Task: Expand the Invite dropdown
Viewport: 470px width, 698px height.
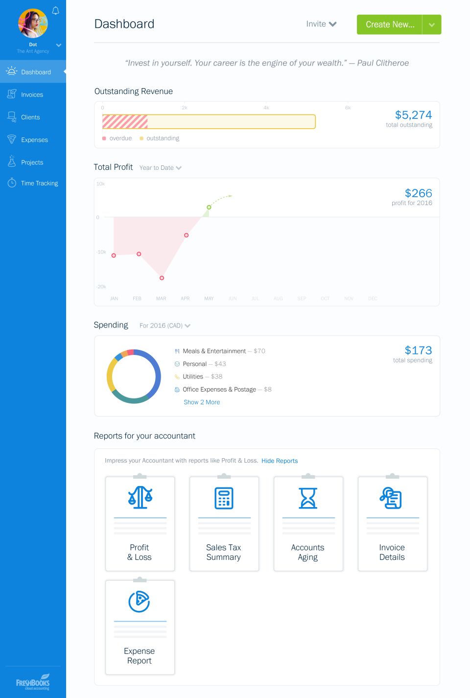Action: 321,23
